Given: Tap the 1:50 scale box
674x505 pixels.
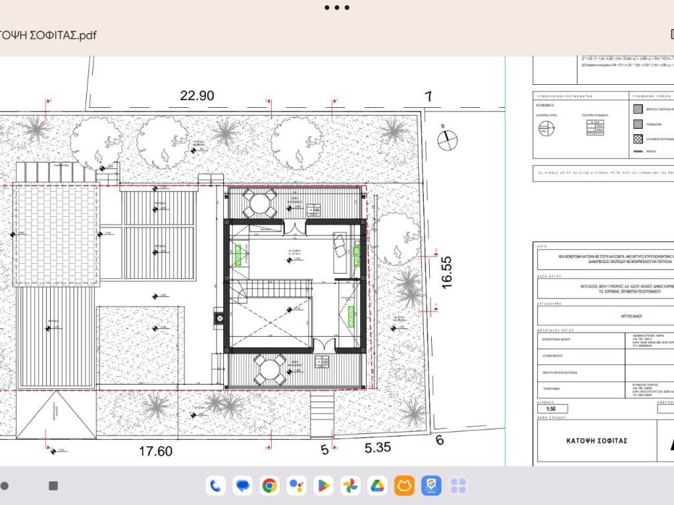Looking at the screenshot, I should coord(553,409).
